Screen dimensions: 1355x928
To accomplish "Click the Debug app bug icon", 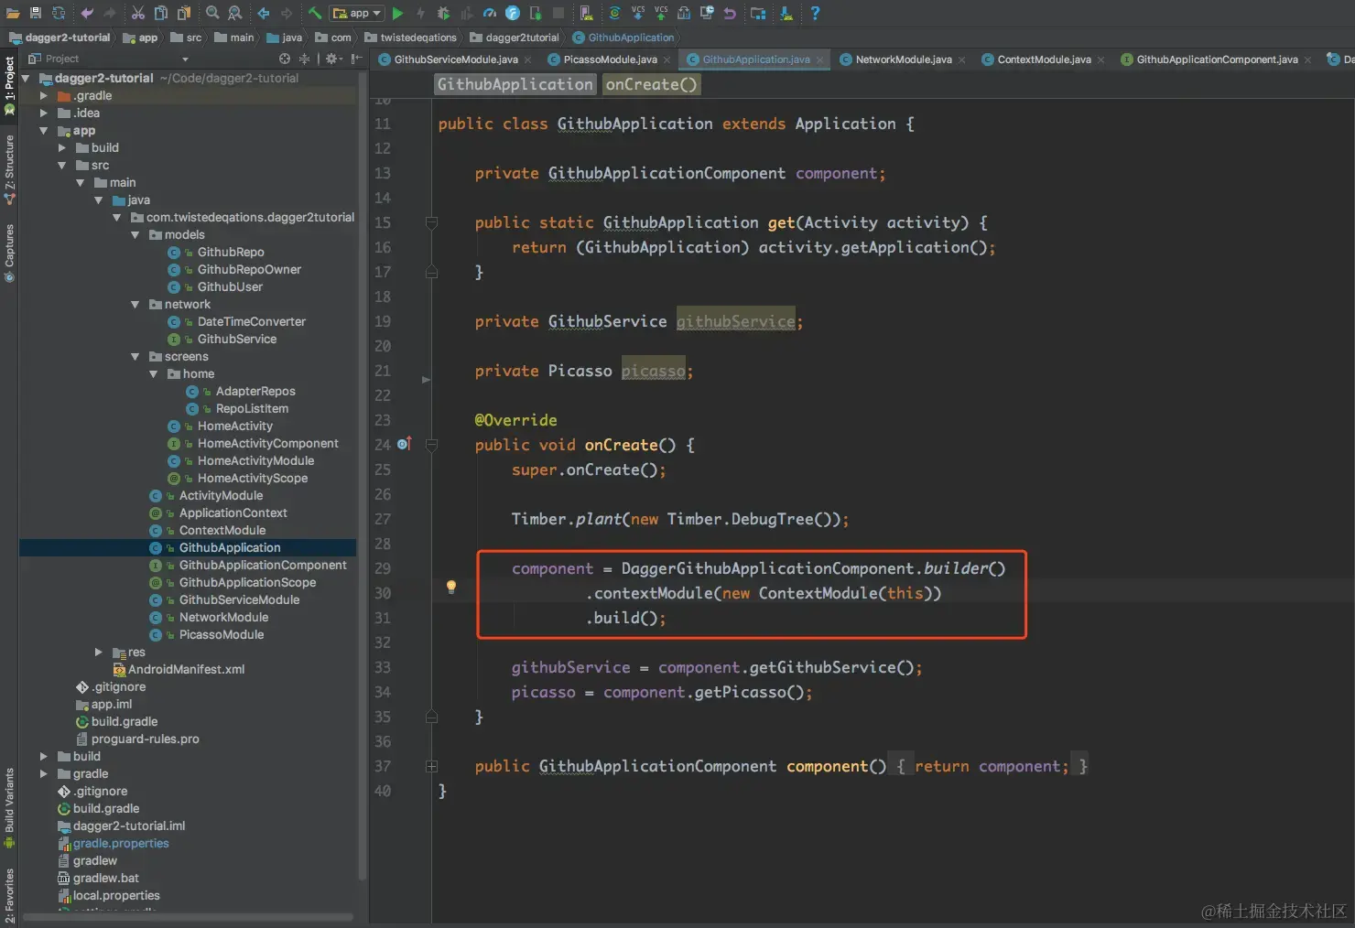I will pyautogui.click(x=443, y=13).
